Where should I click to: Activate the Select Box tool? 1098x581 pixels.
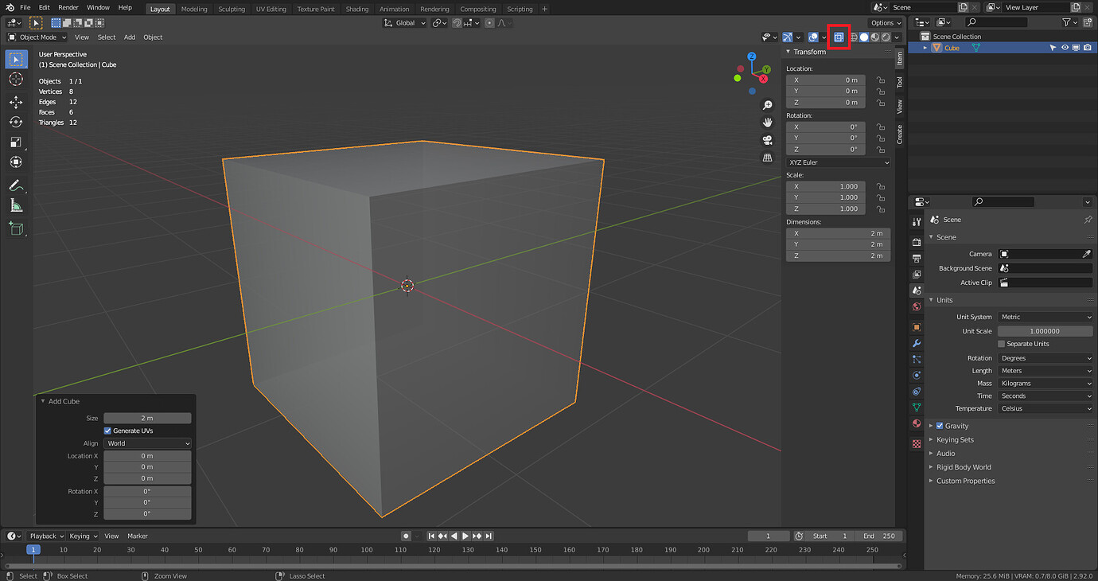coord(16,59)
